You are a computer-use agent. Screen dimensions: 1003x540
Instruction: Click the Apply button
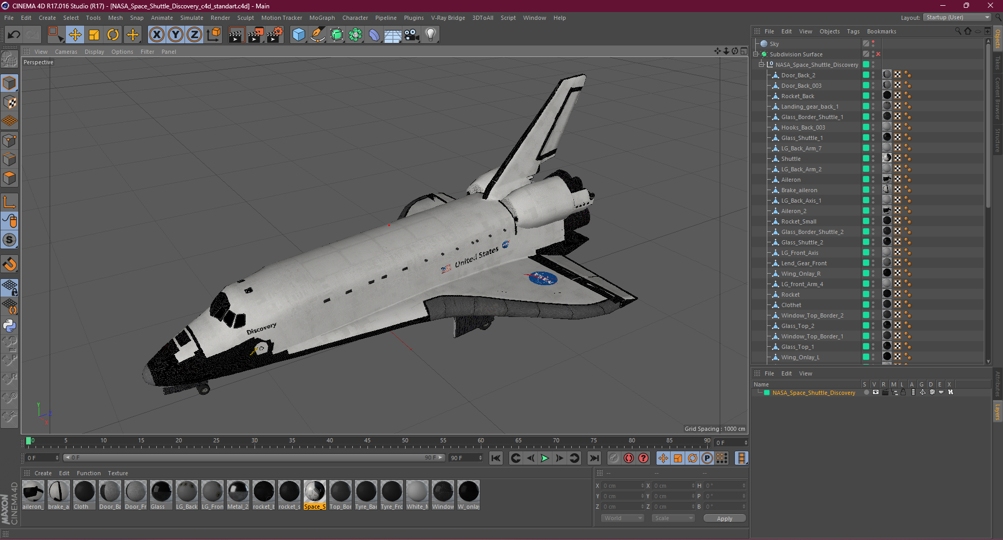coord(724,518)
